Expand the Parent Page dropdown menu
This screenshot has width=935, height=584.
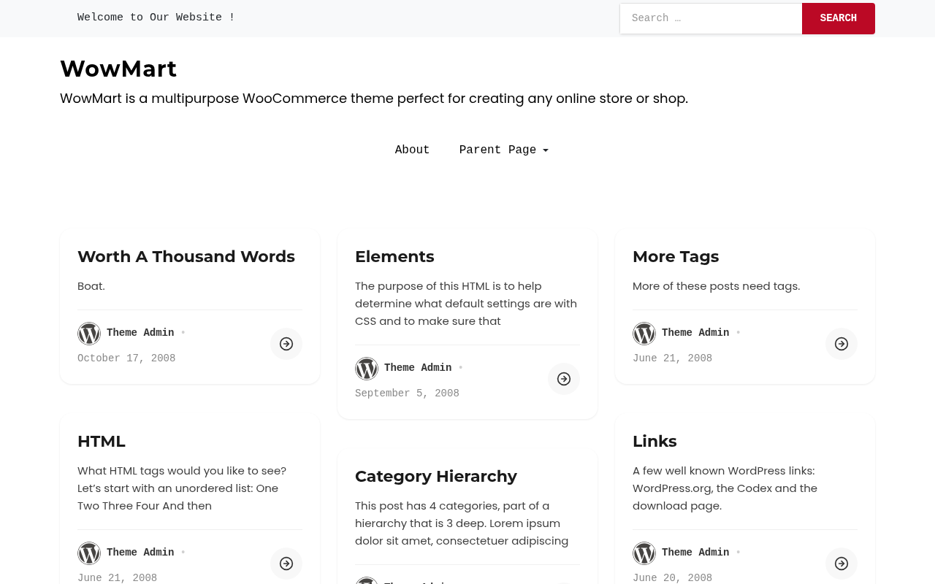(503, 150)
